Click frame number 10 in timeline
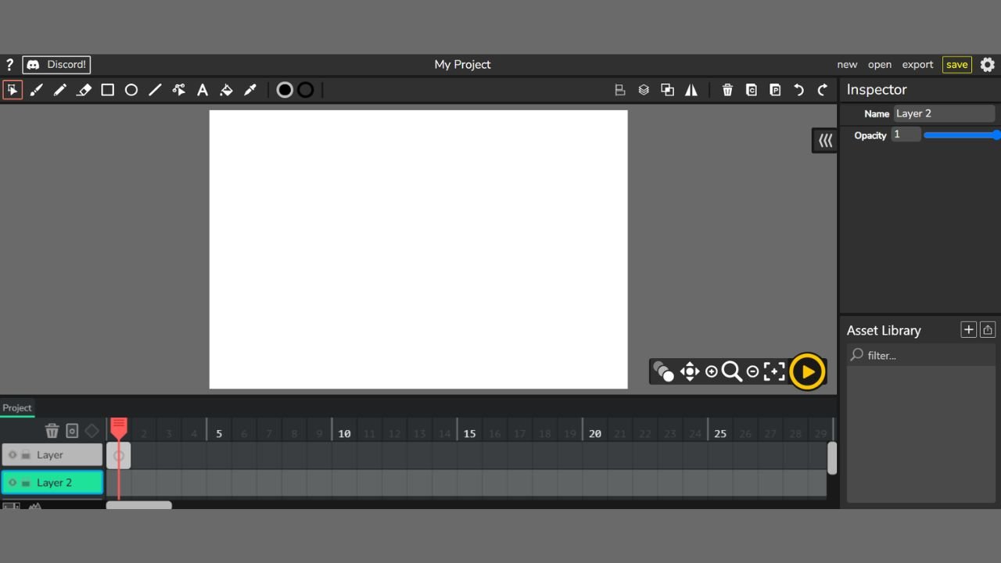This screenshot has width=1001, height=563. pyautogui.click(x=344, y=433)
